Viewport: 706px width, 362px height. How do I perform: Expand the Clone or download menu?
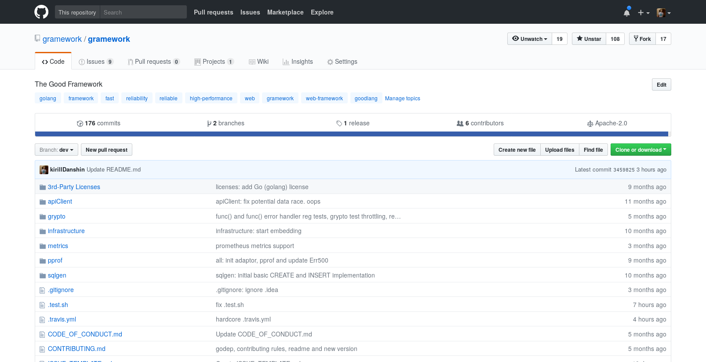tap(640, 150)
